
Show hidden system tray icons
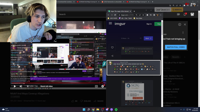pyautogui.click(x=181, y=110)
